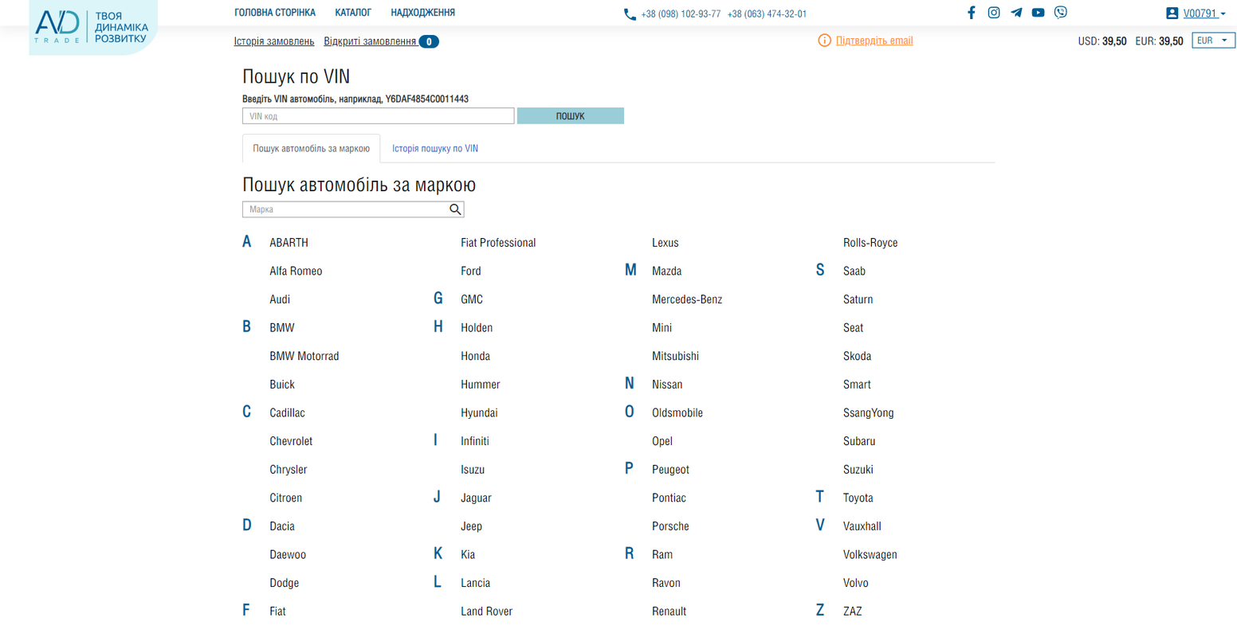Viewport: 1237px width, 637px height.
Task: Select the Kia brand
Action: [x=468, y=555]
